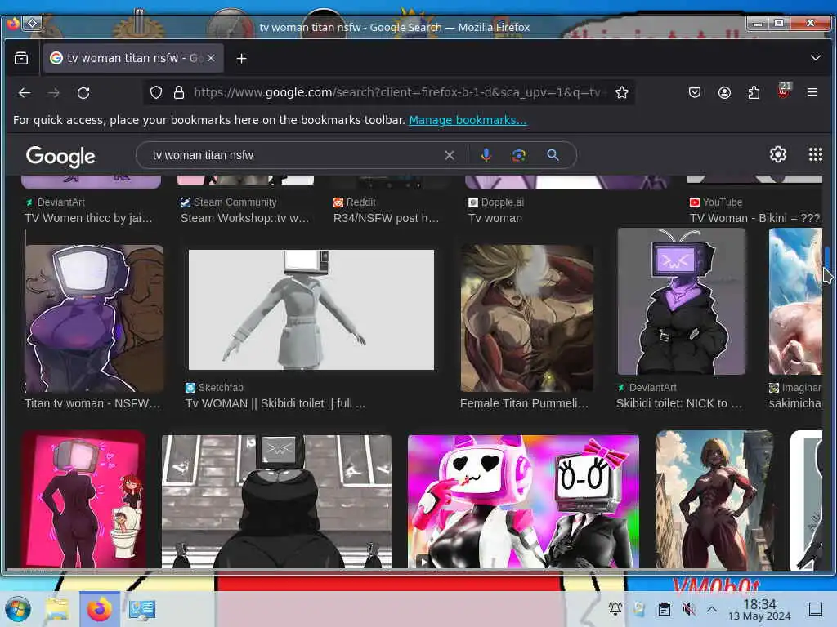837x627 pixels.
Task: Open the clock showing 18:34
Action: [759, 609]
